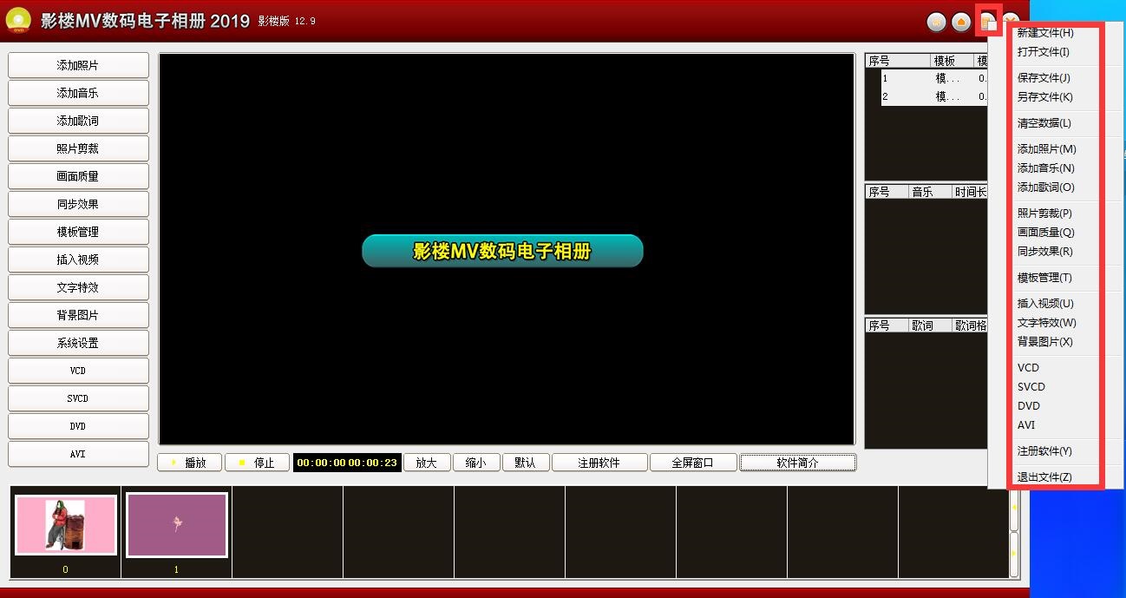Click the file menu icon in title bar

pyautogui.click(x=988, y=22)
